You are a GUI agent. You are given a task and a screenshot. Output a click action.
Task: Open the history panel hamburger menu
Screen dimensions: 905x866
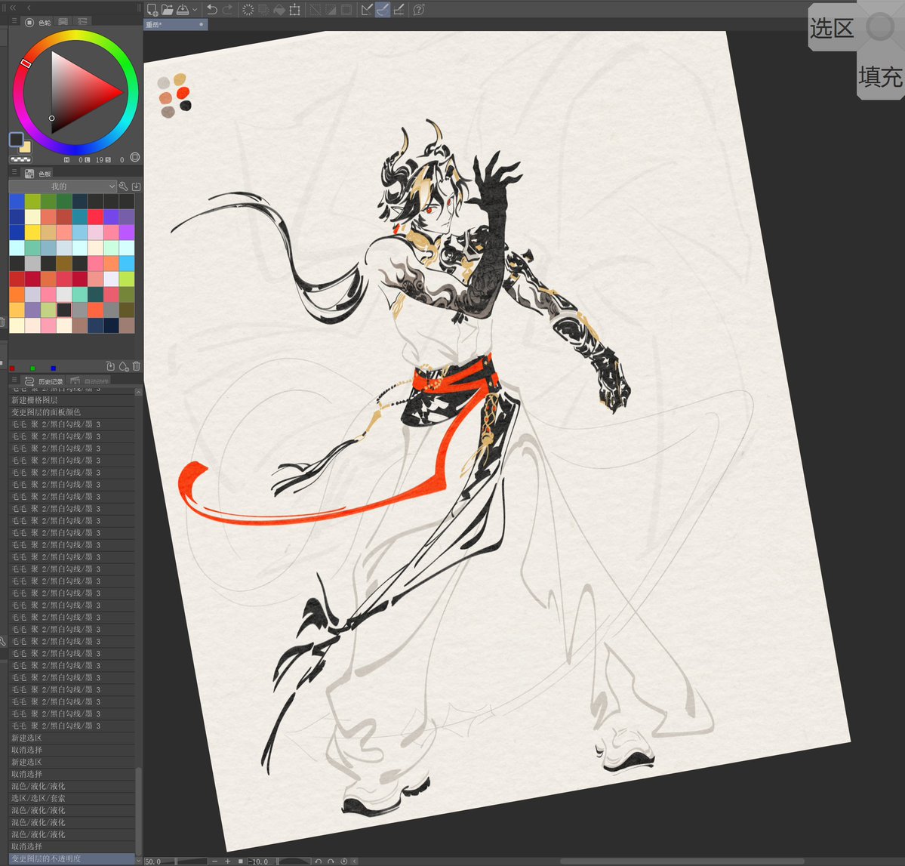14,380
